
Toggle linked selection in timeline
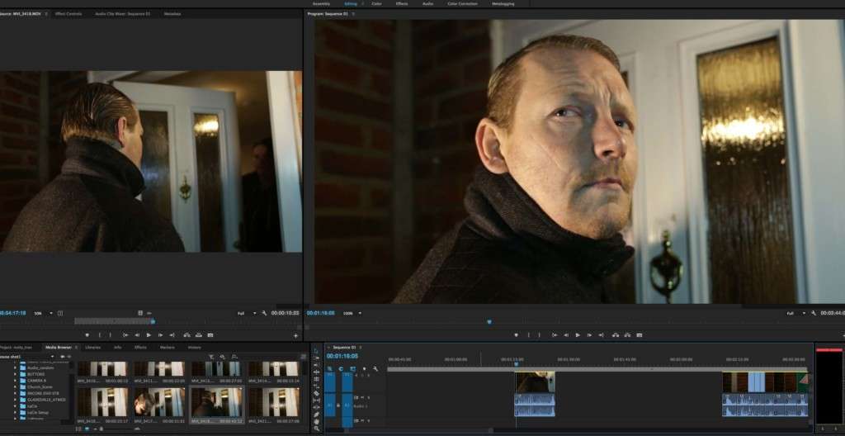point(353,369)
